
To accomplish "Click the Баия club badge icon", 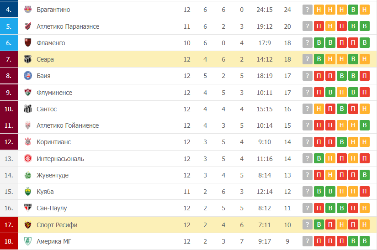I will [x=28, y=76].
